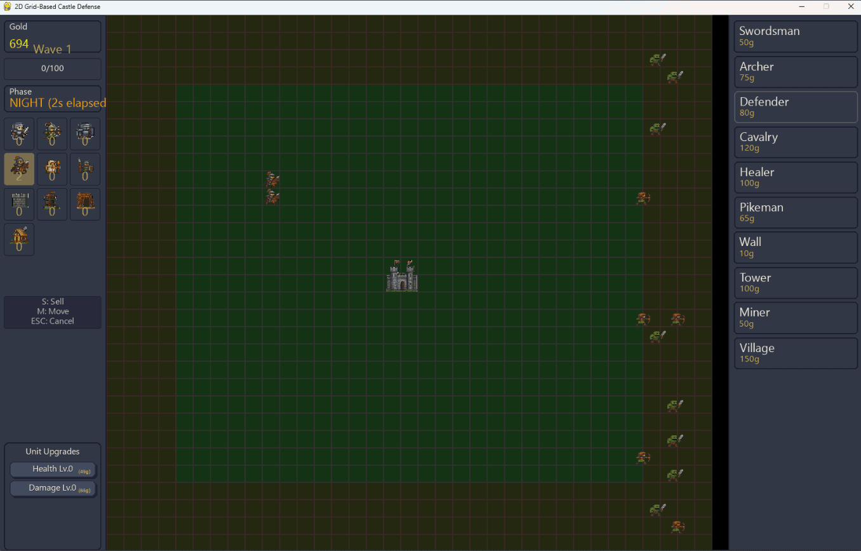This screenshot has width=861, height=551.
Task: Buy a Swordsman for 50g
Action: tap(796, 36)
